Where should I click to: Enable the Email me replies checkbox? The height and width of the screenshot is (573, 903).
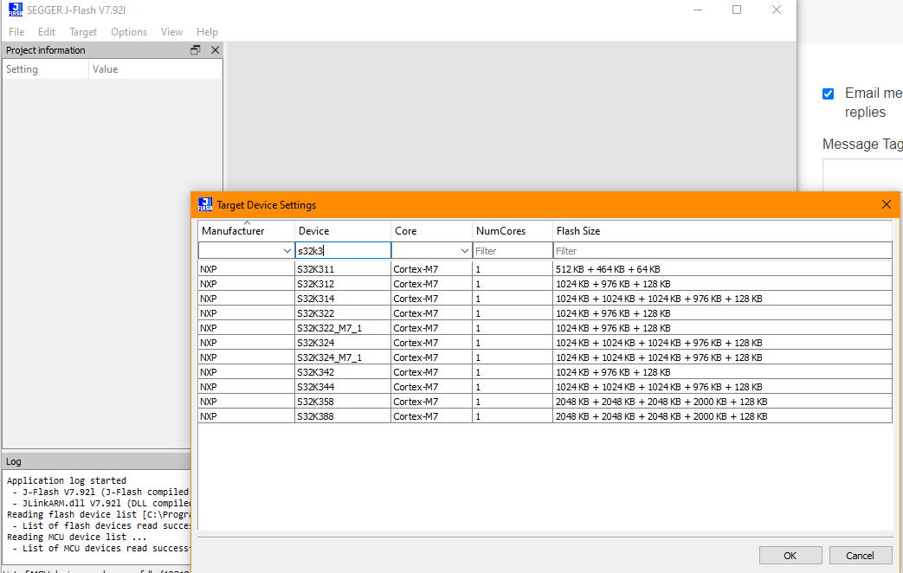coord(828,93)
